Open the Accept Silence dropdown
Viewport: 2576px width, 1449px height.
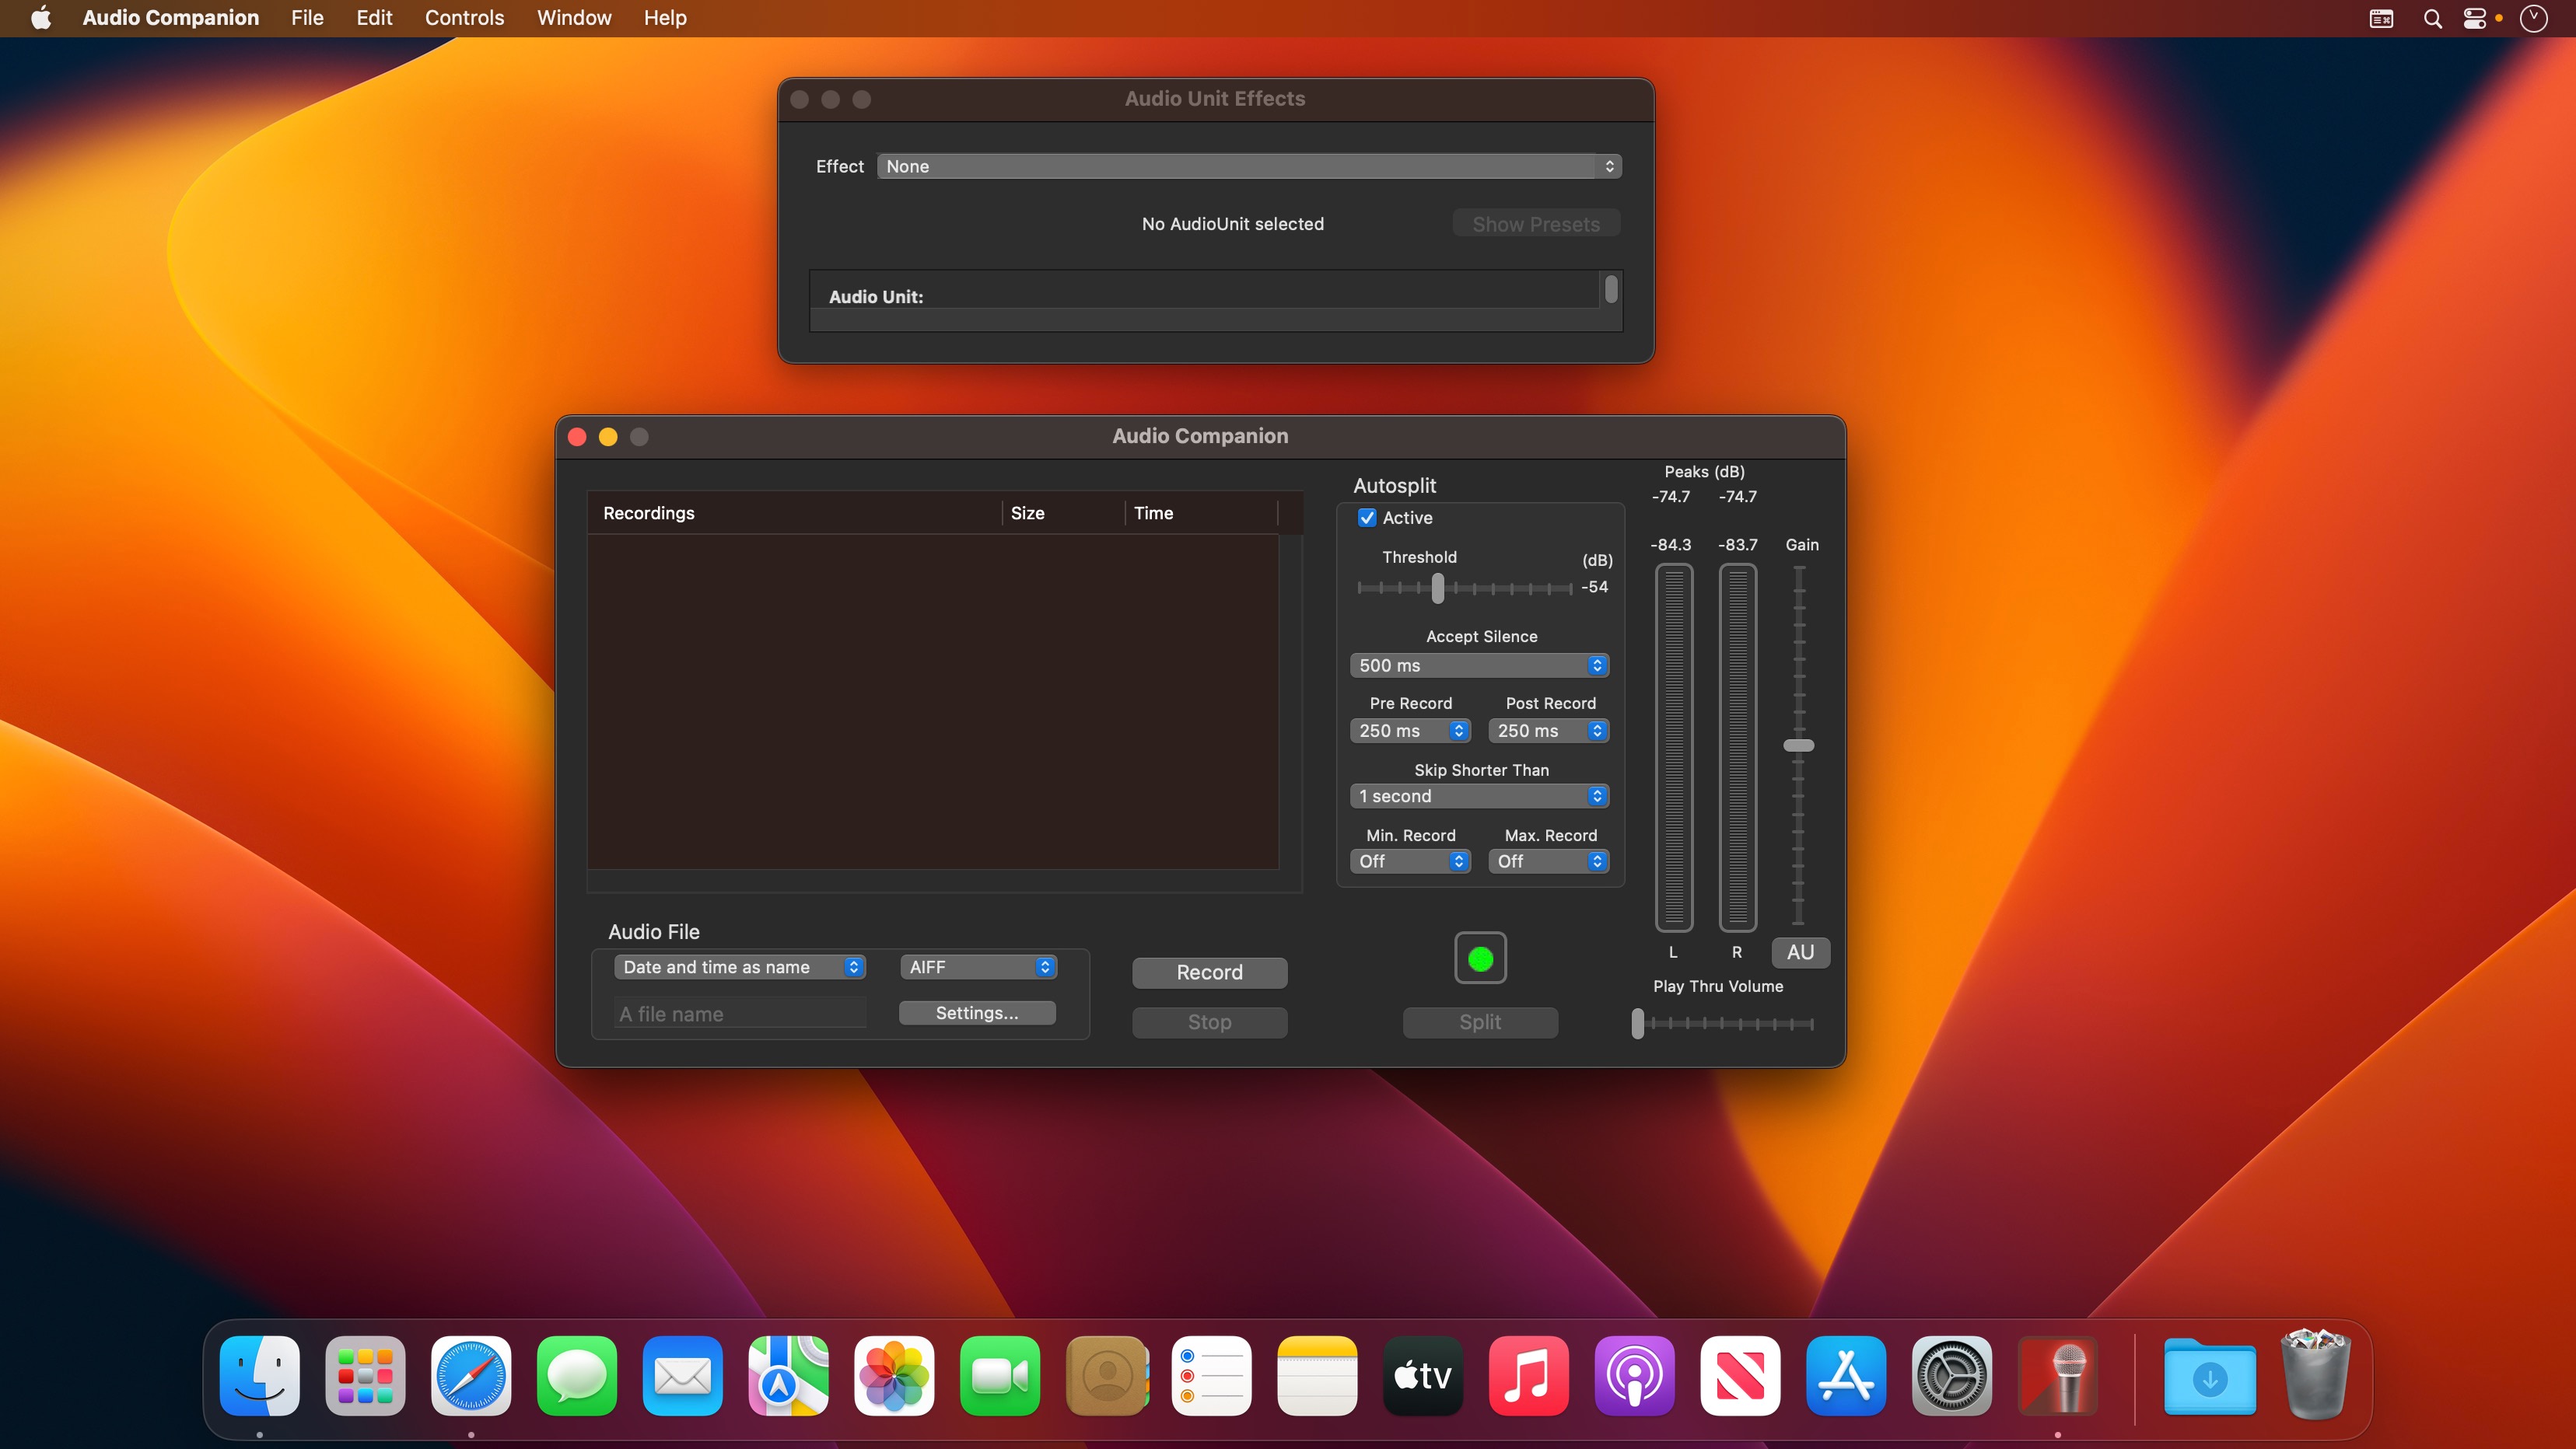coord(1479,665)
